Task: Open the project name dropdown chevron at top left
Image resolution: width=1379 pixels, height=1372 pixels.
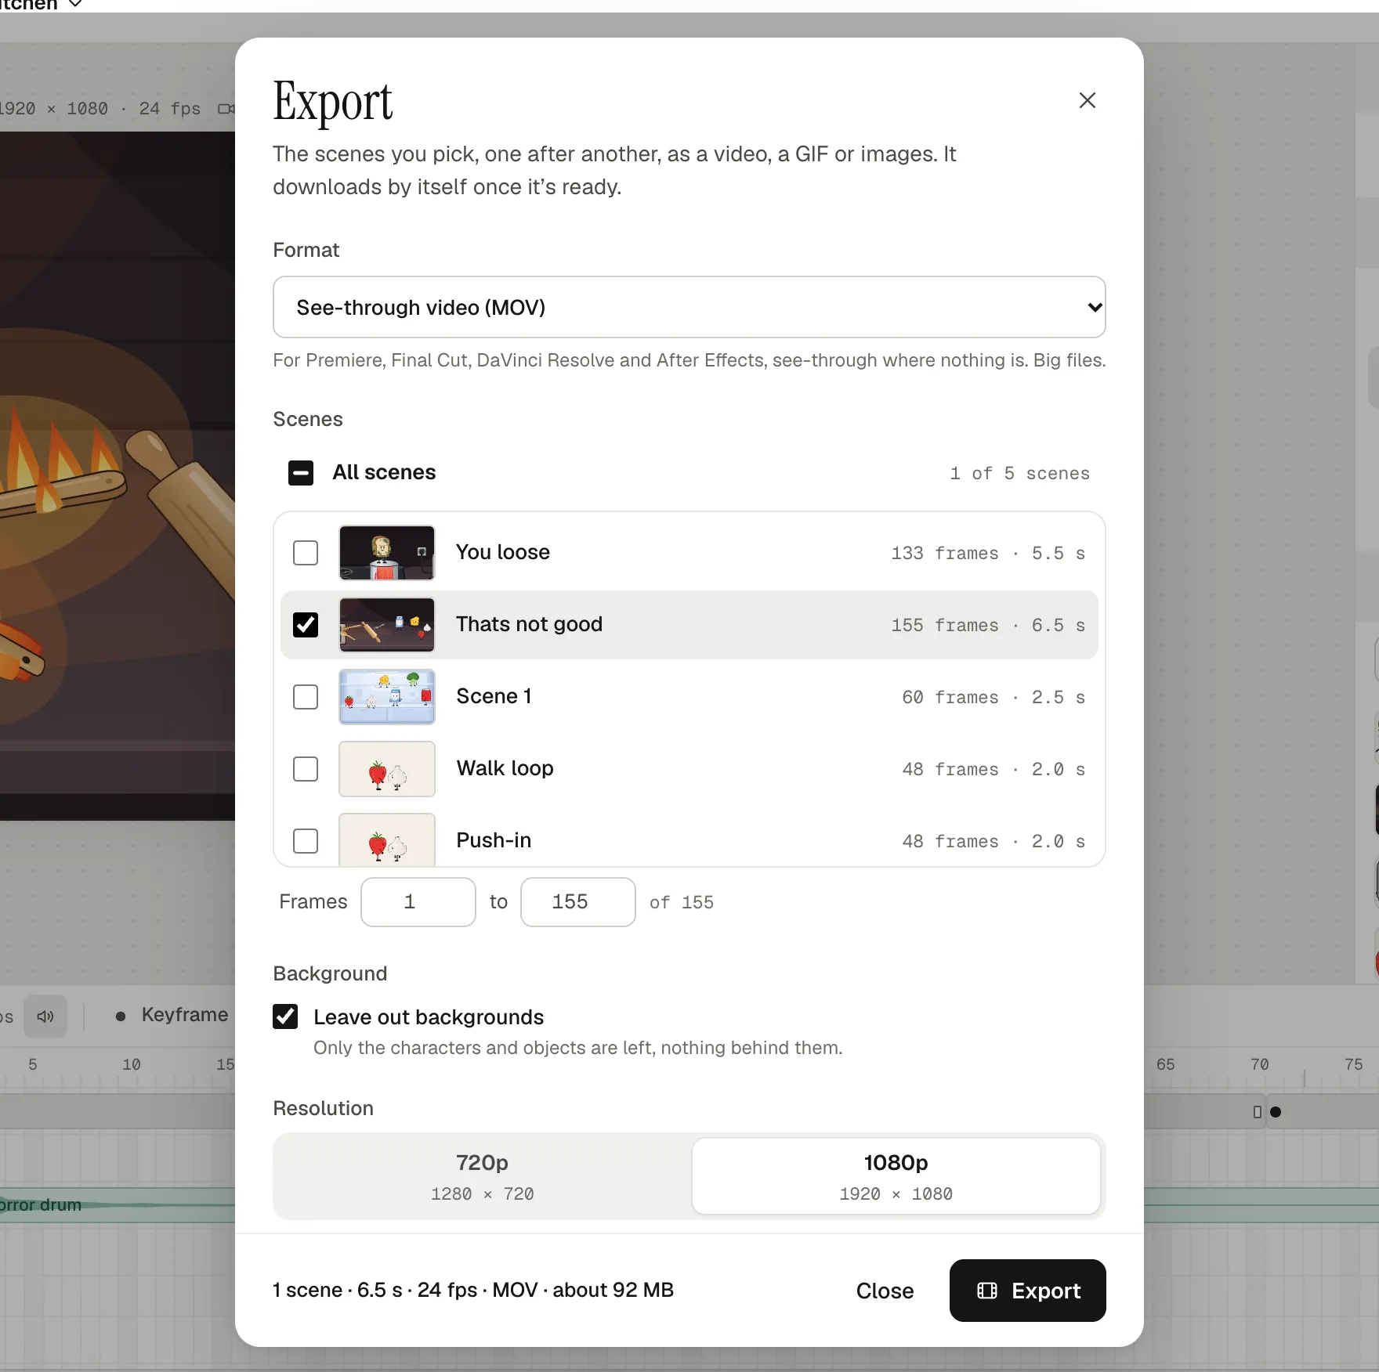Action: tap(76, 4)
